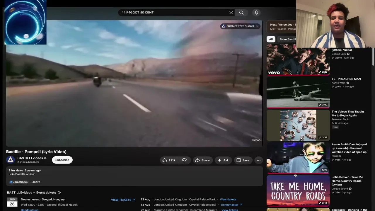Open the Next: Vance Joy mix panel
375x211 pixels.
pyautogui.click(x=281, y=27)
